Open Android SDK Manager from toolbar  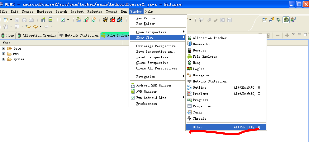click(x=43, y=20)
